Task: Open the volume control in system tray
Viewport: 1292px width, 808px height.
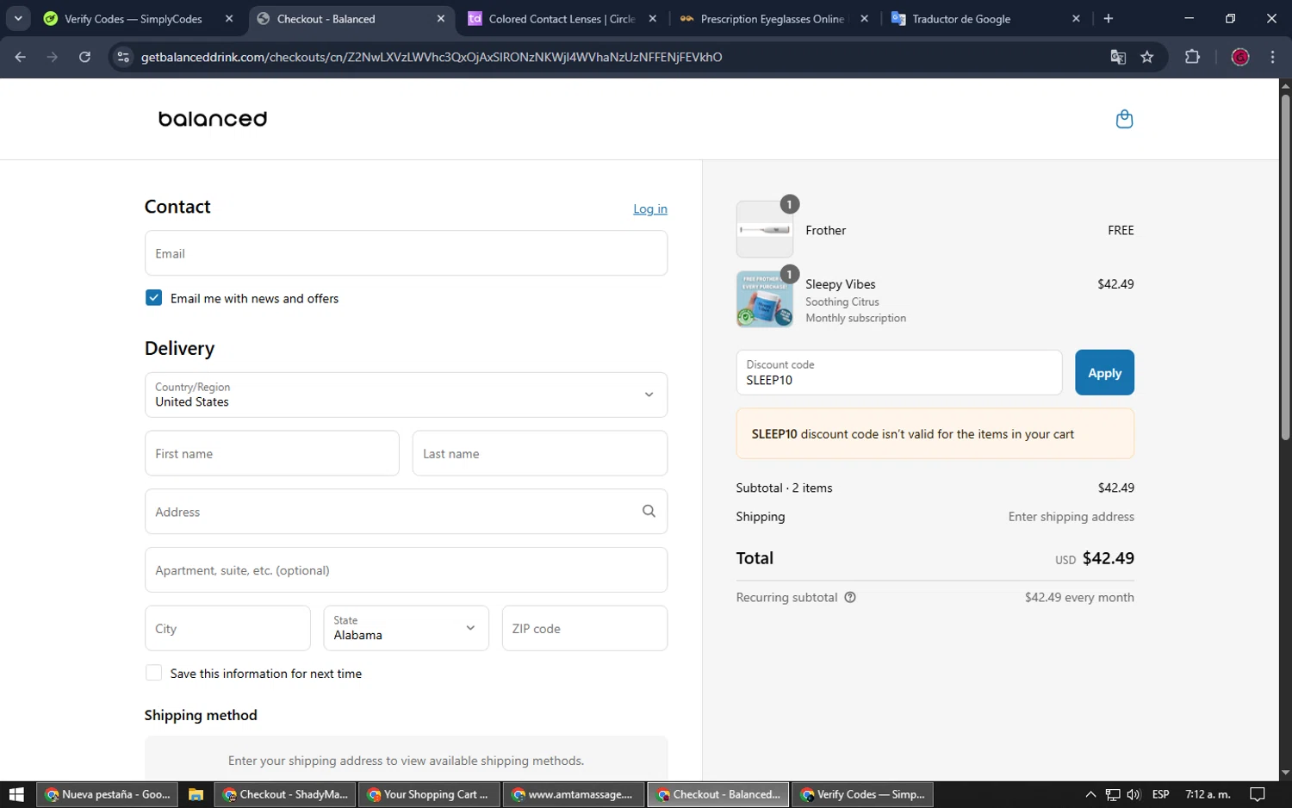Action: pyautogui.click(x=1134, y=794)
